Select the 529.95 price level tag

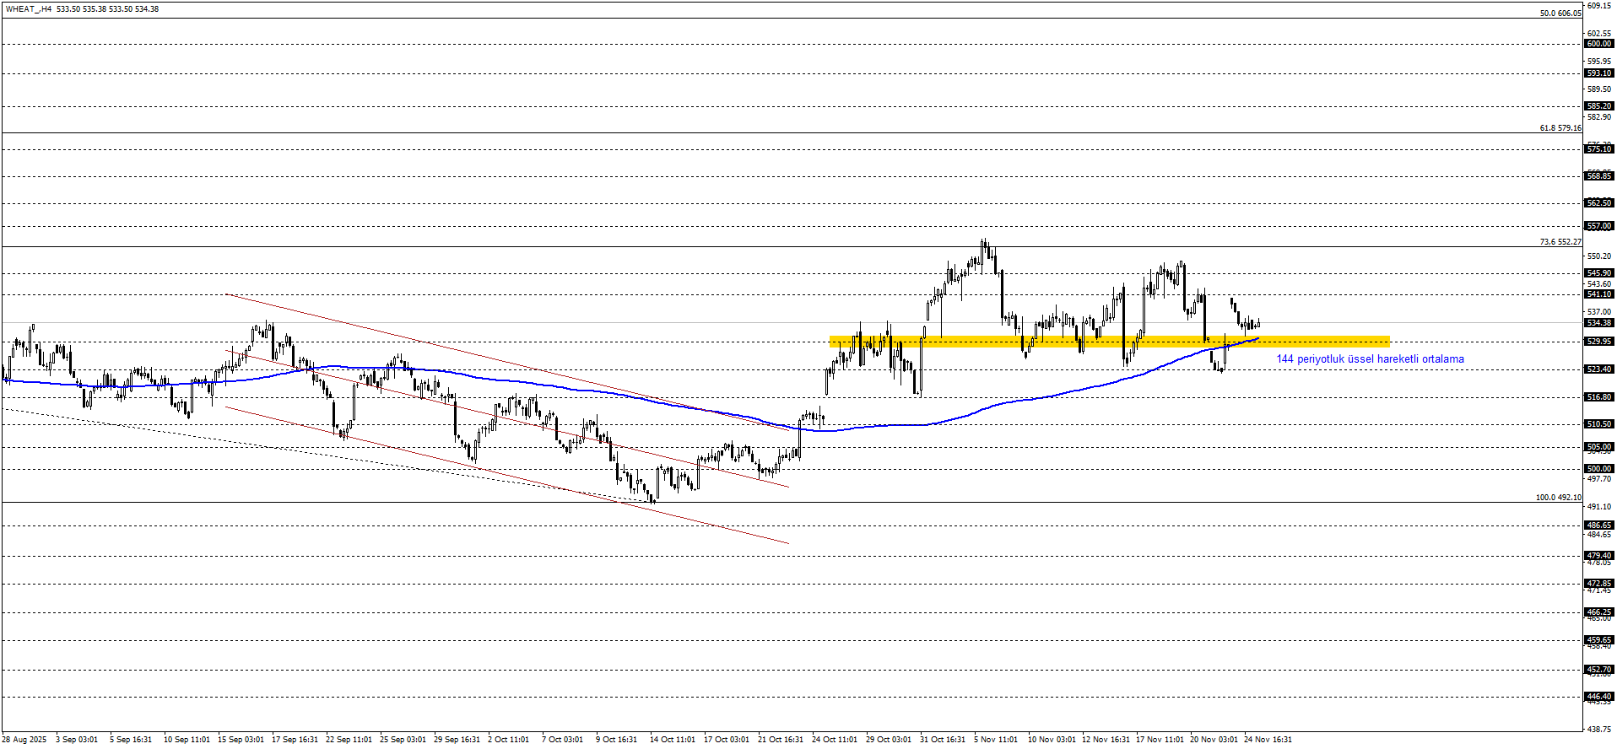[x=1598, y=342]
